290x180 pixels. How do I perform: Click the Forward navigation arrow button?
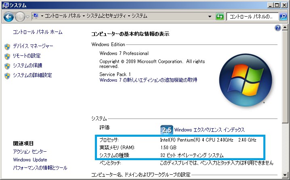click(x=20, y=17)
